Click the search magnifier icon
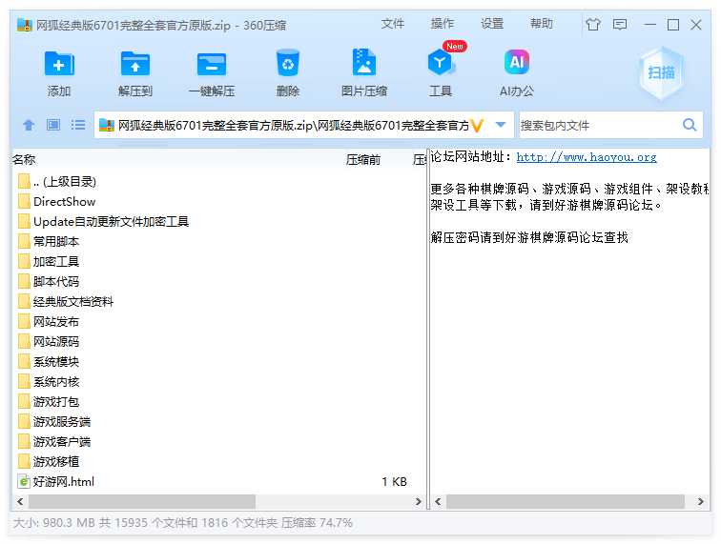The image size is (721, 544). point(690,125)
